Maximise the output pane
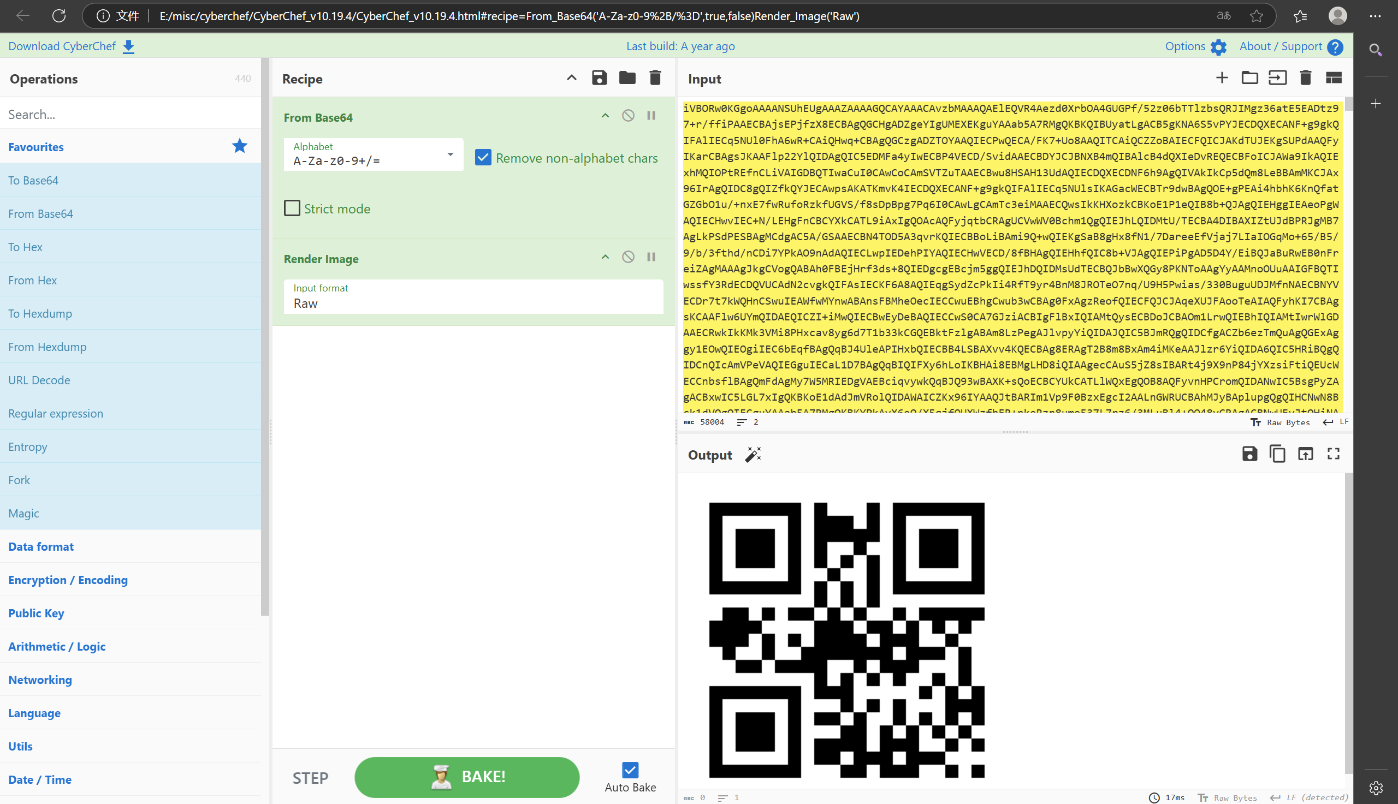This screenshot has height=804, width=1398. click(1334, 454)
